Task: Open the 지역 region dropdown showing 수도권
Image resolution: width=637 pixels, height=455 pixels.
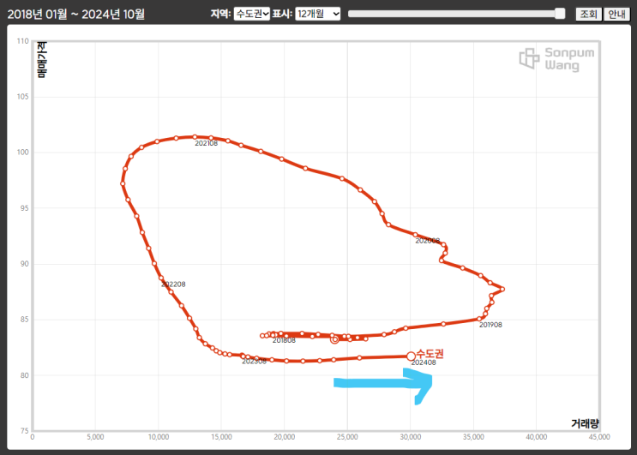Action: 251,14
